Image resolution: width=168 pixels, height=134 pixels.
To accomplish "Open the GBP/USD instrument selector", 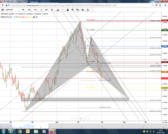I will [12, 10].
